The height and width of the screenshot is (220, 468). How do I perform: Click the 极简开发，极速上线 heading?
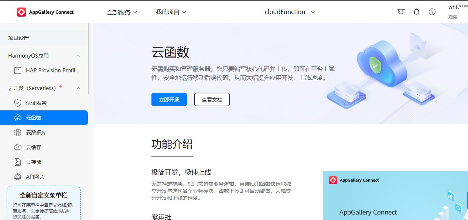[181, 172]
